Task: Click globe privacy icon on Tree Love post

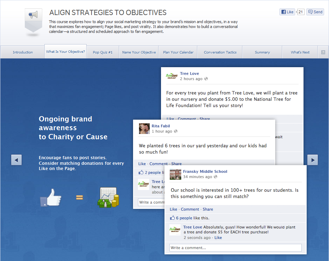Action: [x=206, y=79]
